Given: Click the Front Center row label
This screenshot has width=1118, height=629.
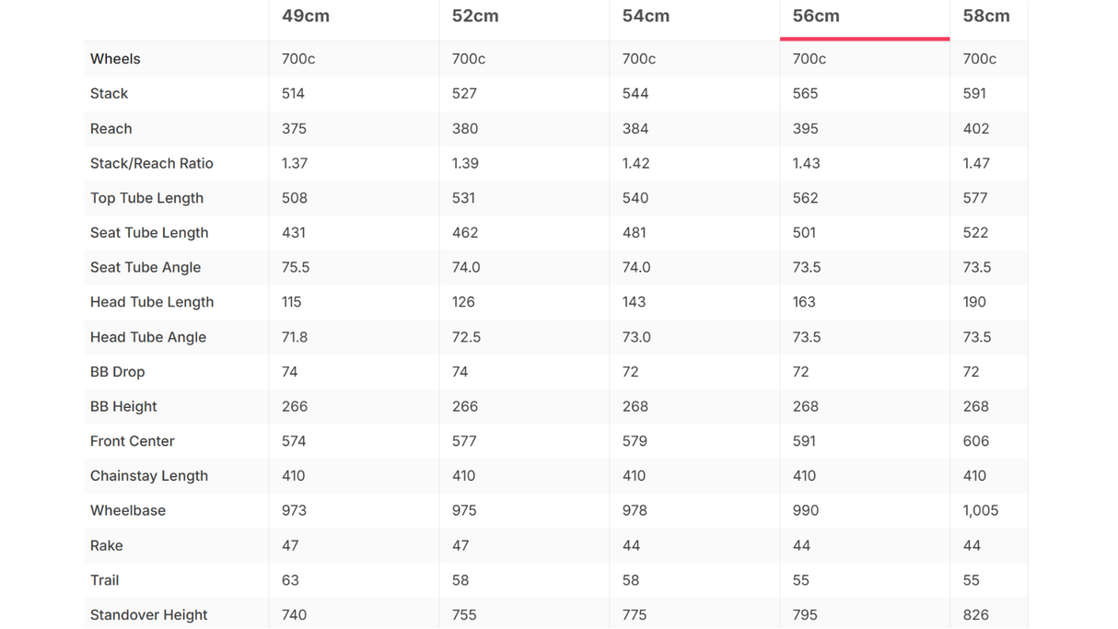Looking at the screenshot, I should coord(132,441).
